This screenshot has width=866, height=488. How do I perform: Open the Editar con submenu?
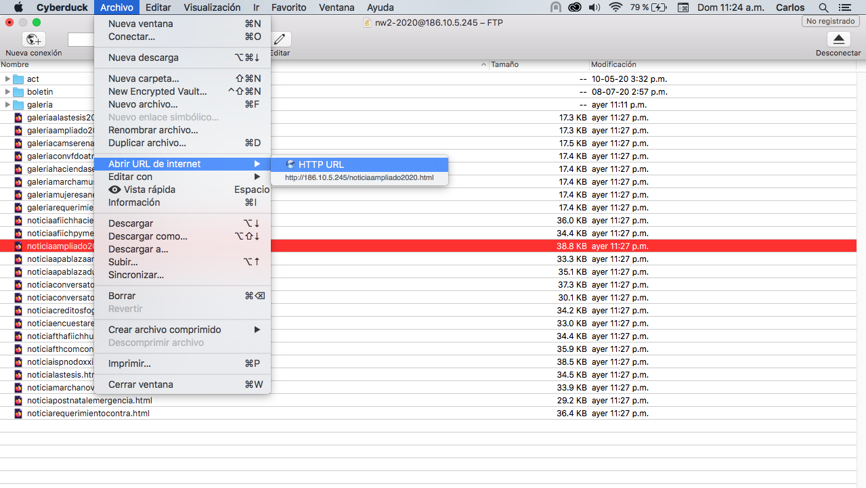pos(182,177)
